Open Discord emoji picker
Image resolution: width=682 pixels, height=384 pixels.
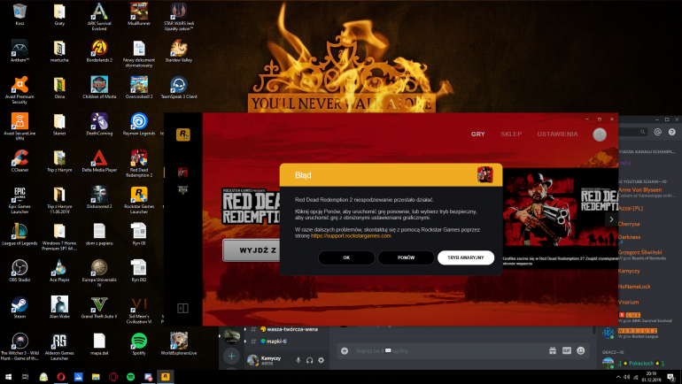click(x=581, y=350)
